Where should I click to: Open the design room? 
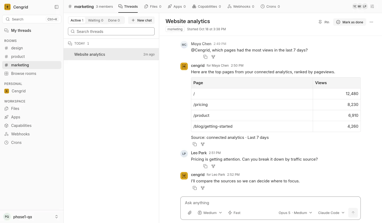click(32, 48)
